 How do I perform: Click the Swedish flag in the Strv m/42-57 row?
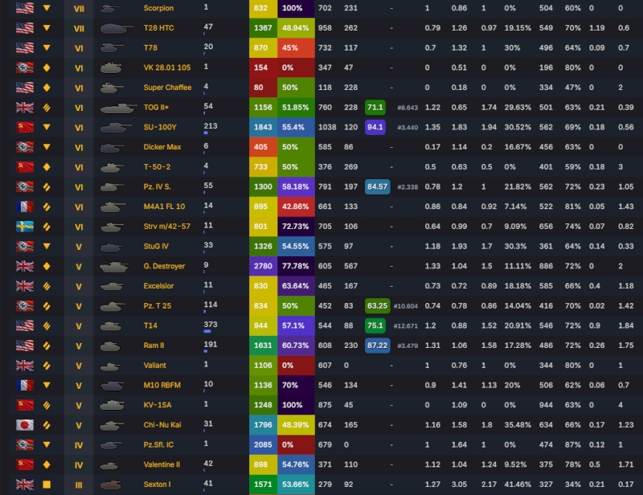point(25,227)
